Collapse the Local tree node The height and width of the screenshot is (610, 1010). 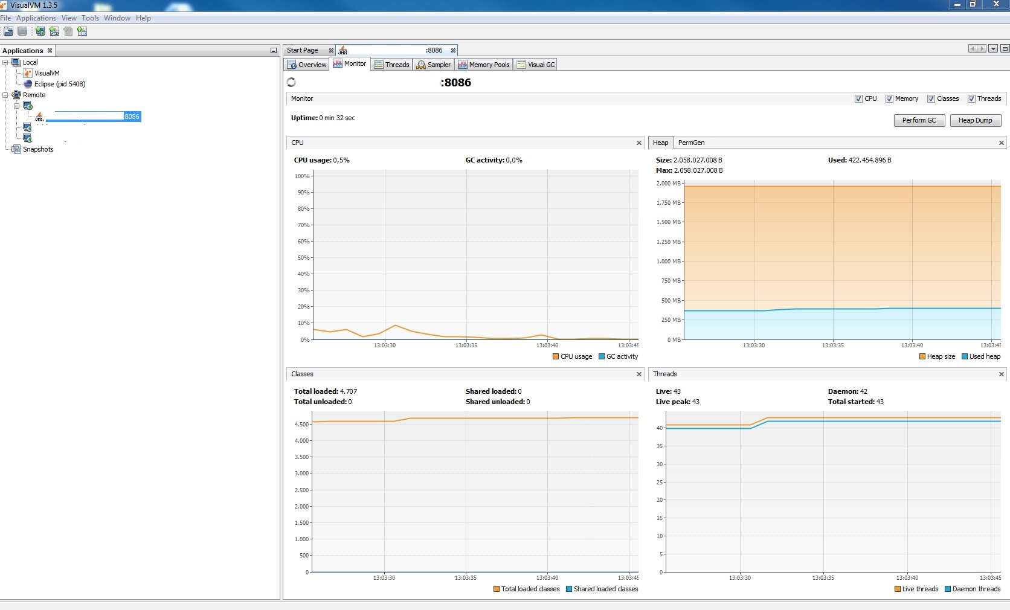point(5,62)
